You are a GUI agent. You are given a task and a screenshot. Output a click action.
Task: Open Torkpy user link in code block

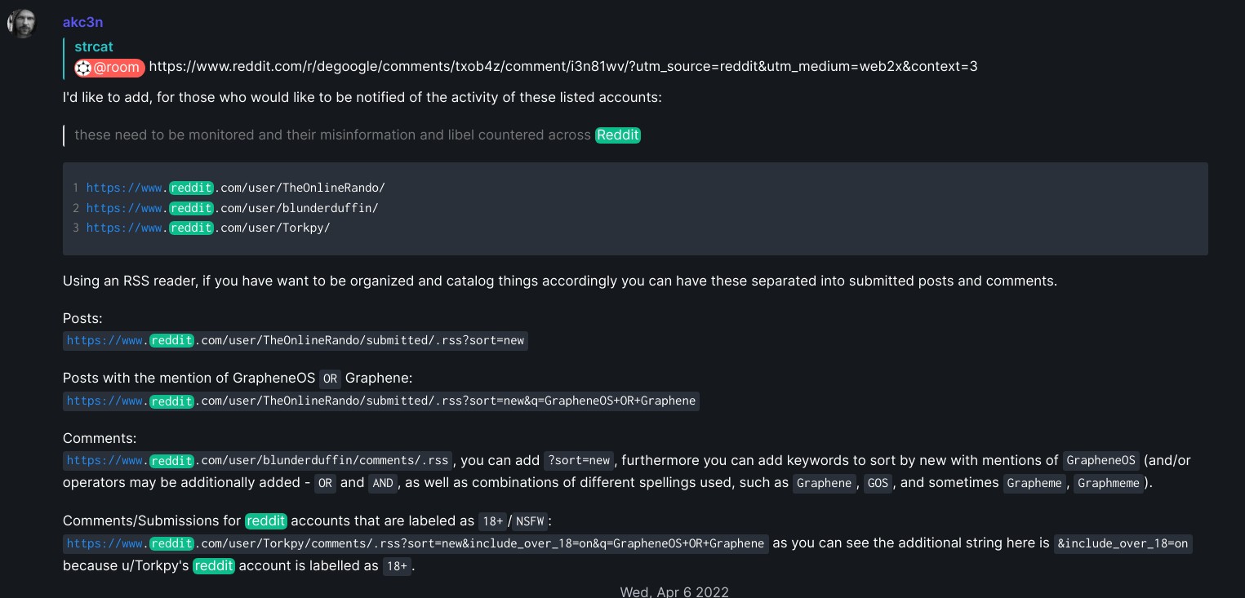[x=208, y=228]
